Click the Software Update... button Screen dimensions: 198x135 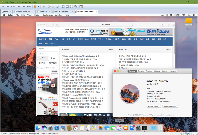point(170,106)
